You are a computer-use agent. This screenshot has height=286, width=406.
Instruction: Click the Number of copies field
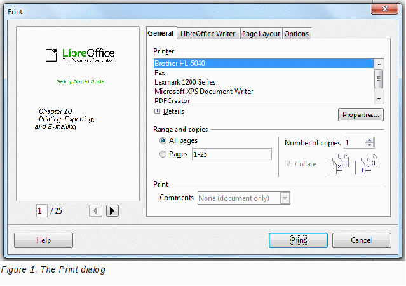[x=354, y=143]
